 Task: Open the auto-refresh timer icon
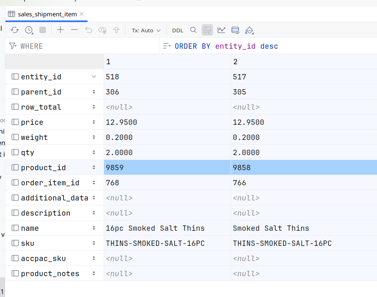pos(29,30)
